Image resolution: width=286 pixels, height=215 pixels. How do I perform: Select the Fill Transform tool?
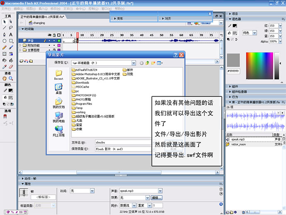point(11,54)
